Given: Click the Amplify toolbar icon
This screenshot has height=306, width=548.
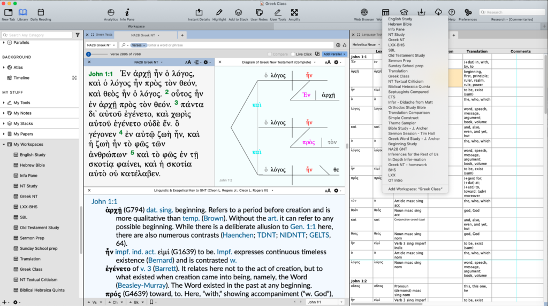Looking at the screenshot, I should click(294, 14).
